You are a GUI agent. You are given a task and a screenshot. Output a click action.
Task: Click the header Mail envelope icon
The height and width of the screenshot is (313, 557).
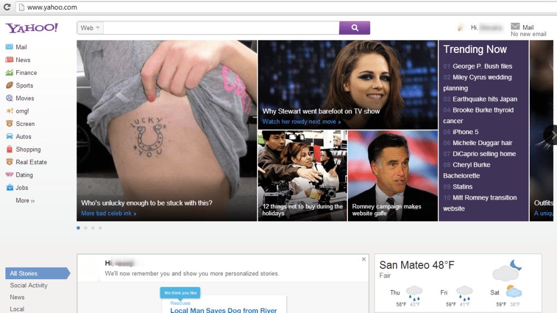coord(515,26)
